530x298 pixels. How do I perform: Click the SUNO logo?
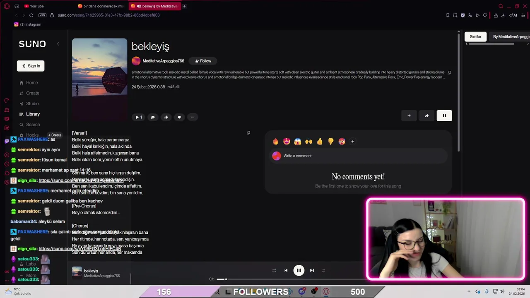point(32,44)
